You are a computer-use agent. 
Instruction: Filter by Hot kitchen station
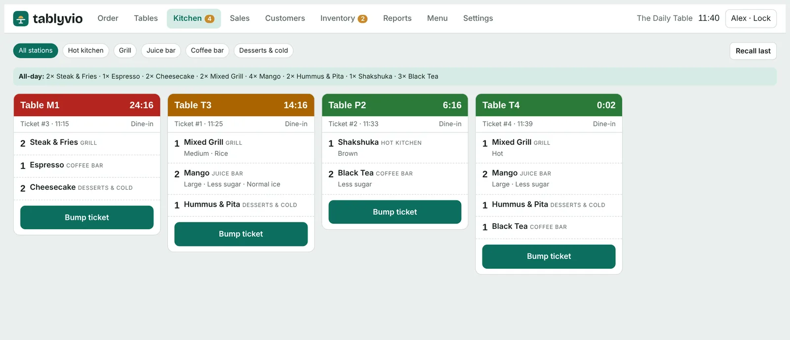click(x=85, y=50)
